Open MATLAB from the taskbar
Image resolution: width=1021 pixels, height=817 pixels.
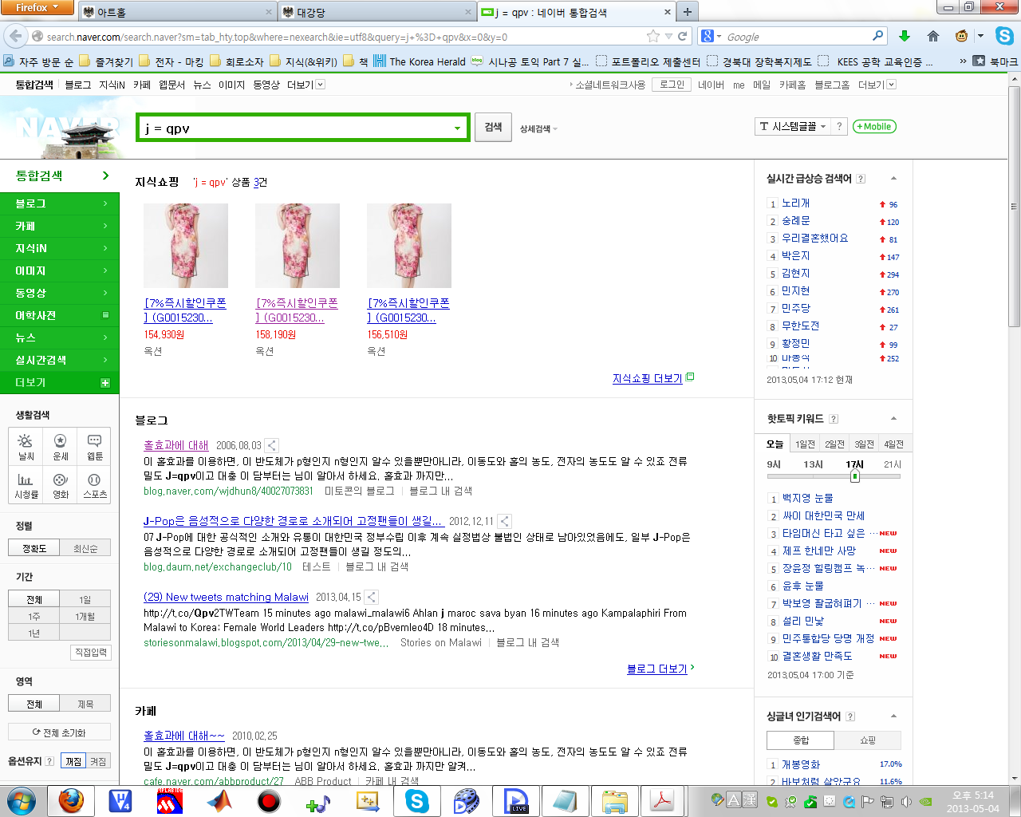pyautogui.click(x=219, y=801)
